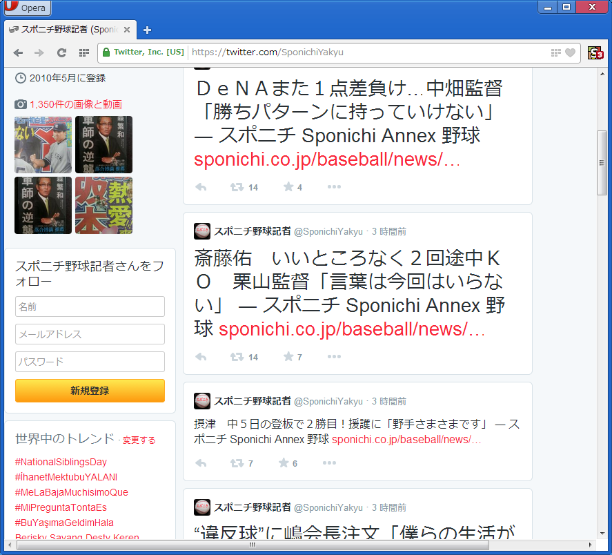This screenshot has width=612, height=555.
Task: Reply to the 斎藤佑 tweet
Action: (x=201, y=357)
